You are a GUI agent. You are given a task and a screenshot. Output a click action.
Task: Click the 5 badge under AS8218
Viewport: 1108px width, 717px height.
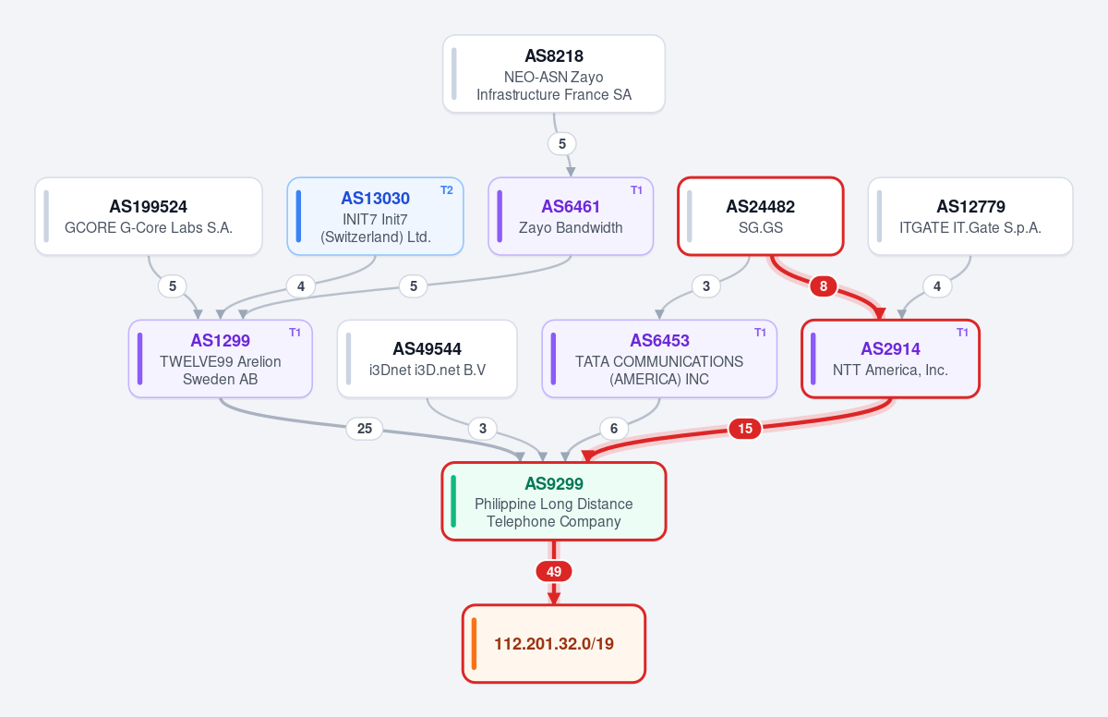coord(562,144)
